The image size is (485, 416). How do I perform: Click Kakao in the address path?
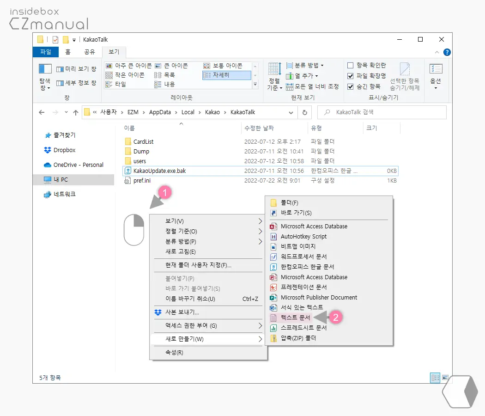pyautogui.click(x=212, y=112)
